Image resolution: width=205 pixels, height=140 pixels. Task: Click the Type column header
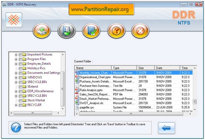pos(124,68)
